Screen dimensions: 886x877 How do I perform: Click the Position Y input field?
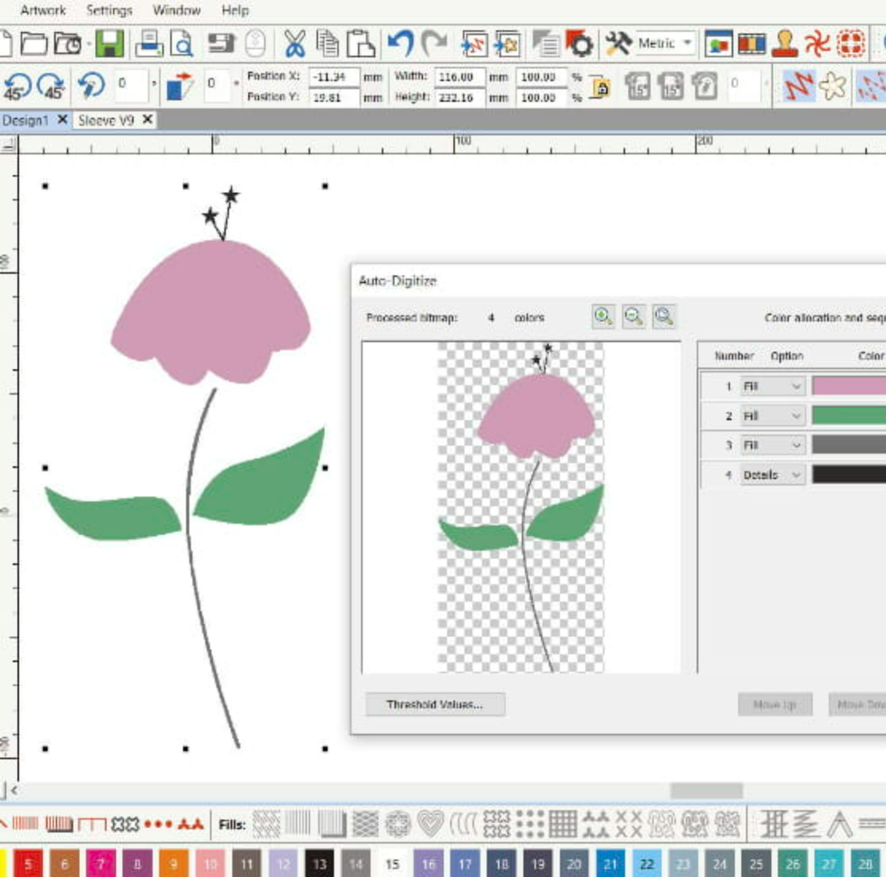coord(333,98)
